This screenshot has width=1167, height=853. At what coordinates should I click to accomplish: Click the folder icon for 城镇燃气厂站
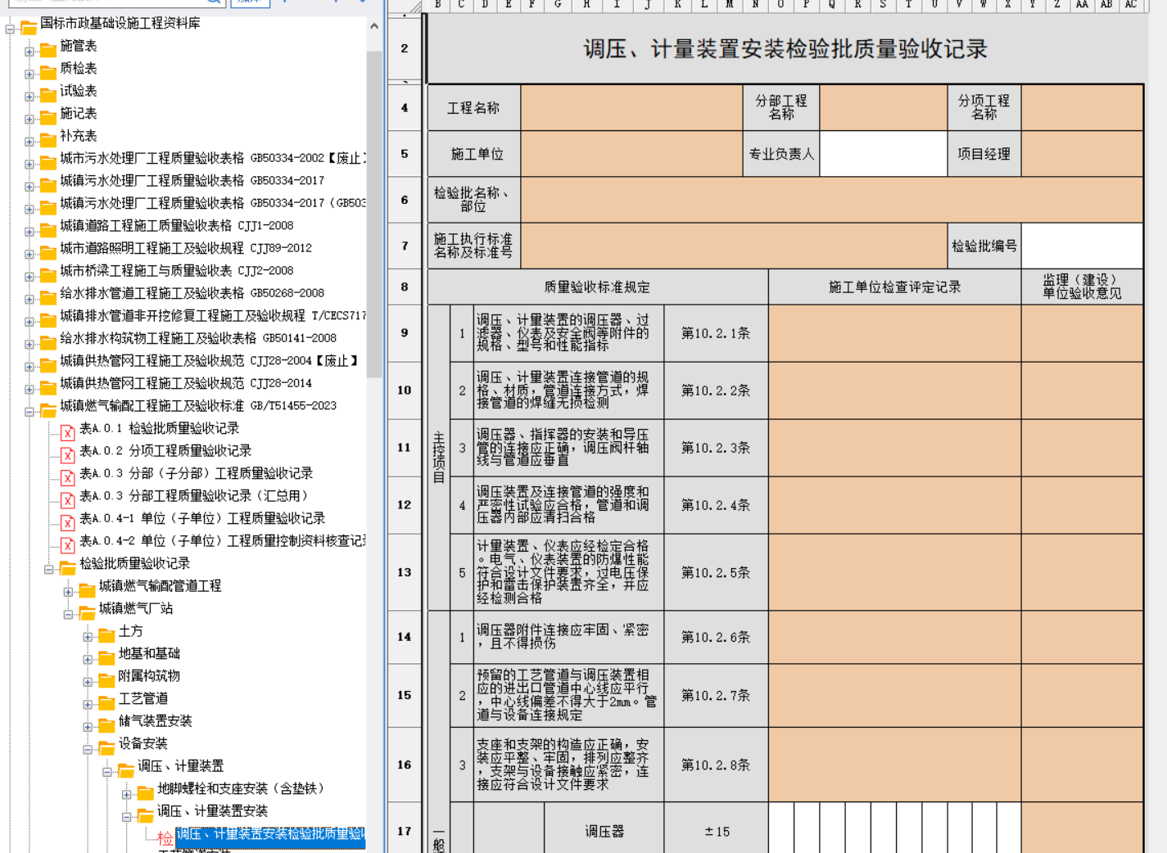point(87,612)
